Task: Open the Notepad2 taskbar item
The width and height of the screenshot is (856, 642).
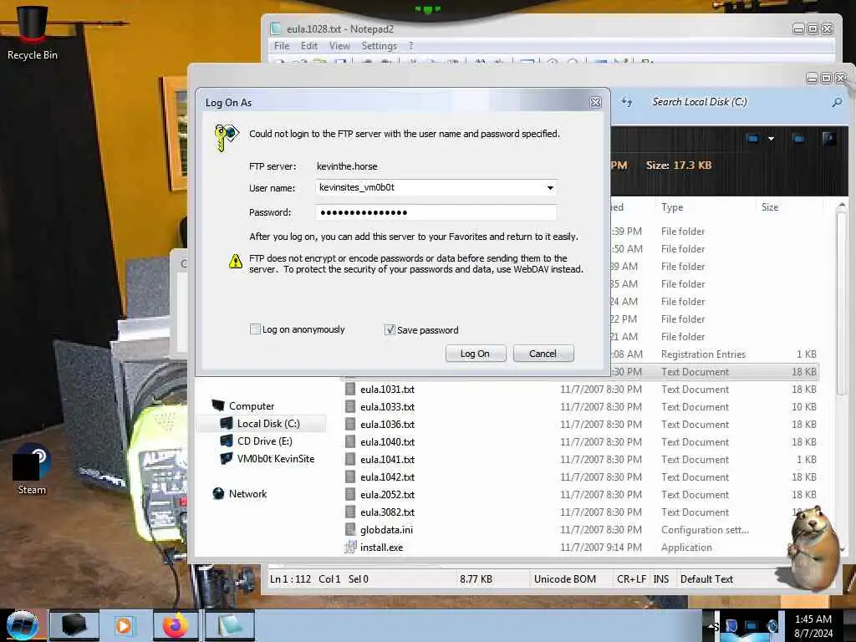Action: 230,625
